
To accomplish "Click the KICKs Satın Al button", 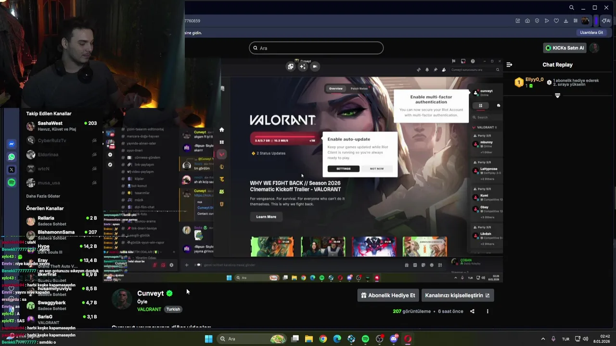I will (x=565, y=48).
